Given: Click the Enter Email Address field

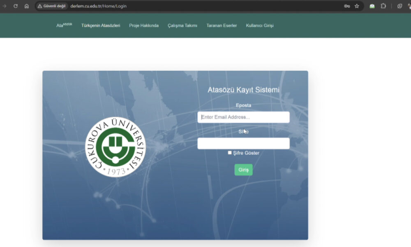Looking at the screenshot, I should pyautogui.click(x=243, y=117).
